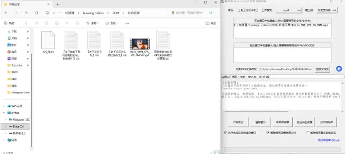Open the See more ellipsis in Explorer toolbar

pyautogui.click(x=127, y=23)
